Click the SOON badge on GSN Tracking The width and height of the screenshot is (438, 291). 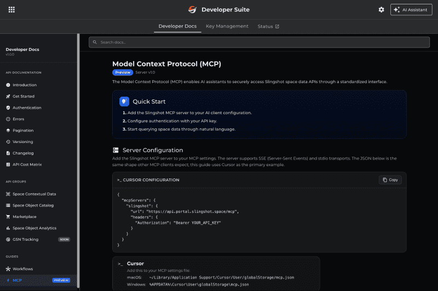coord(64,240)
